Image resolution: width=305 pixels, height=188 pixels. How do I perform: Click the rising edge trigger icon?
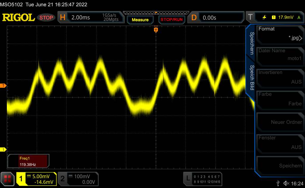tap(264, 17)
